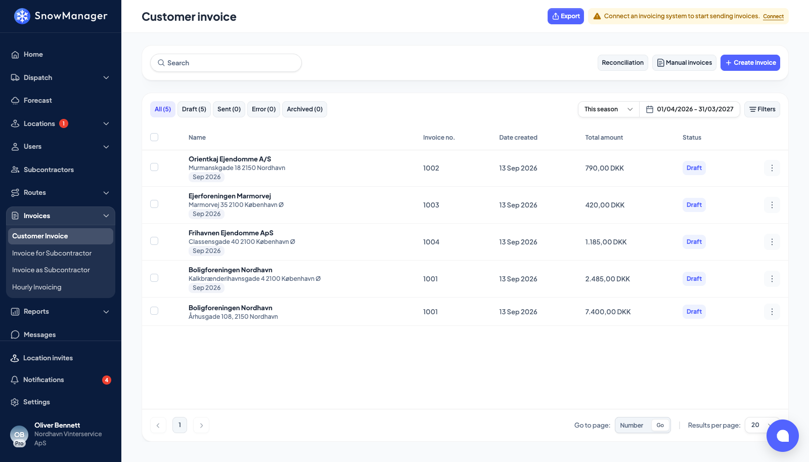This screenshot has width=809, height=462.
Task: Open row menu for invoice 1004
Action: (x=772, y=242)
